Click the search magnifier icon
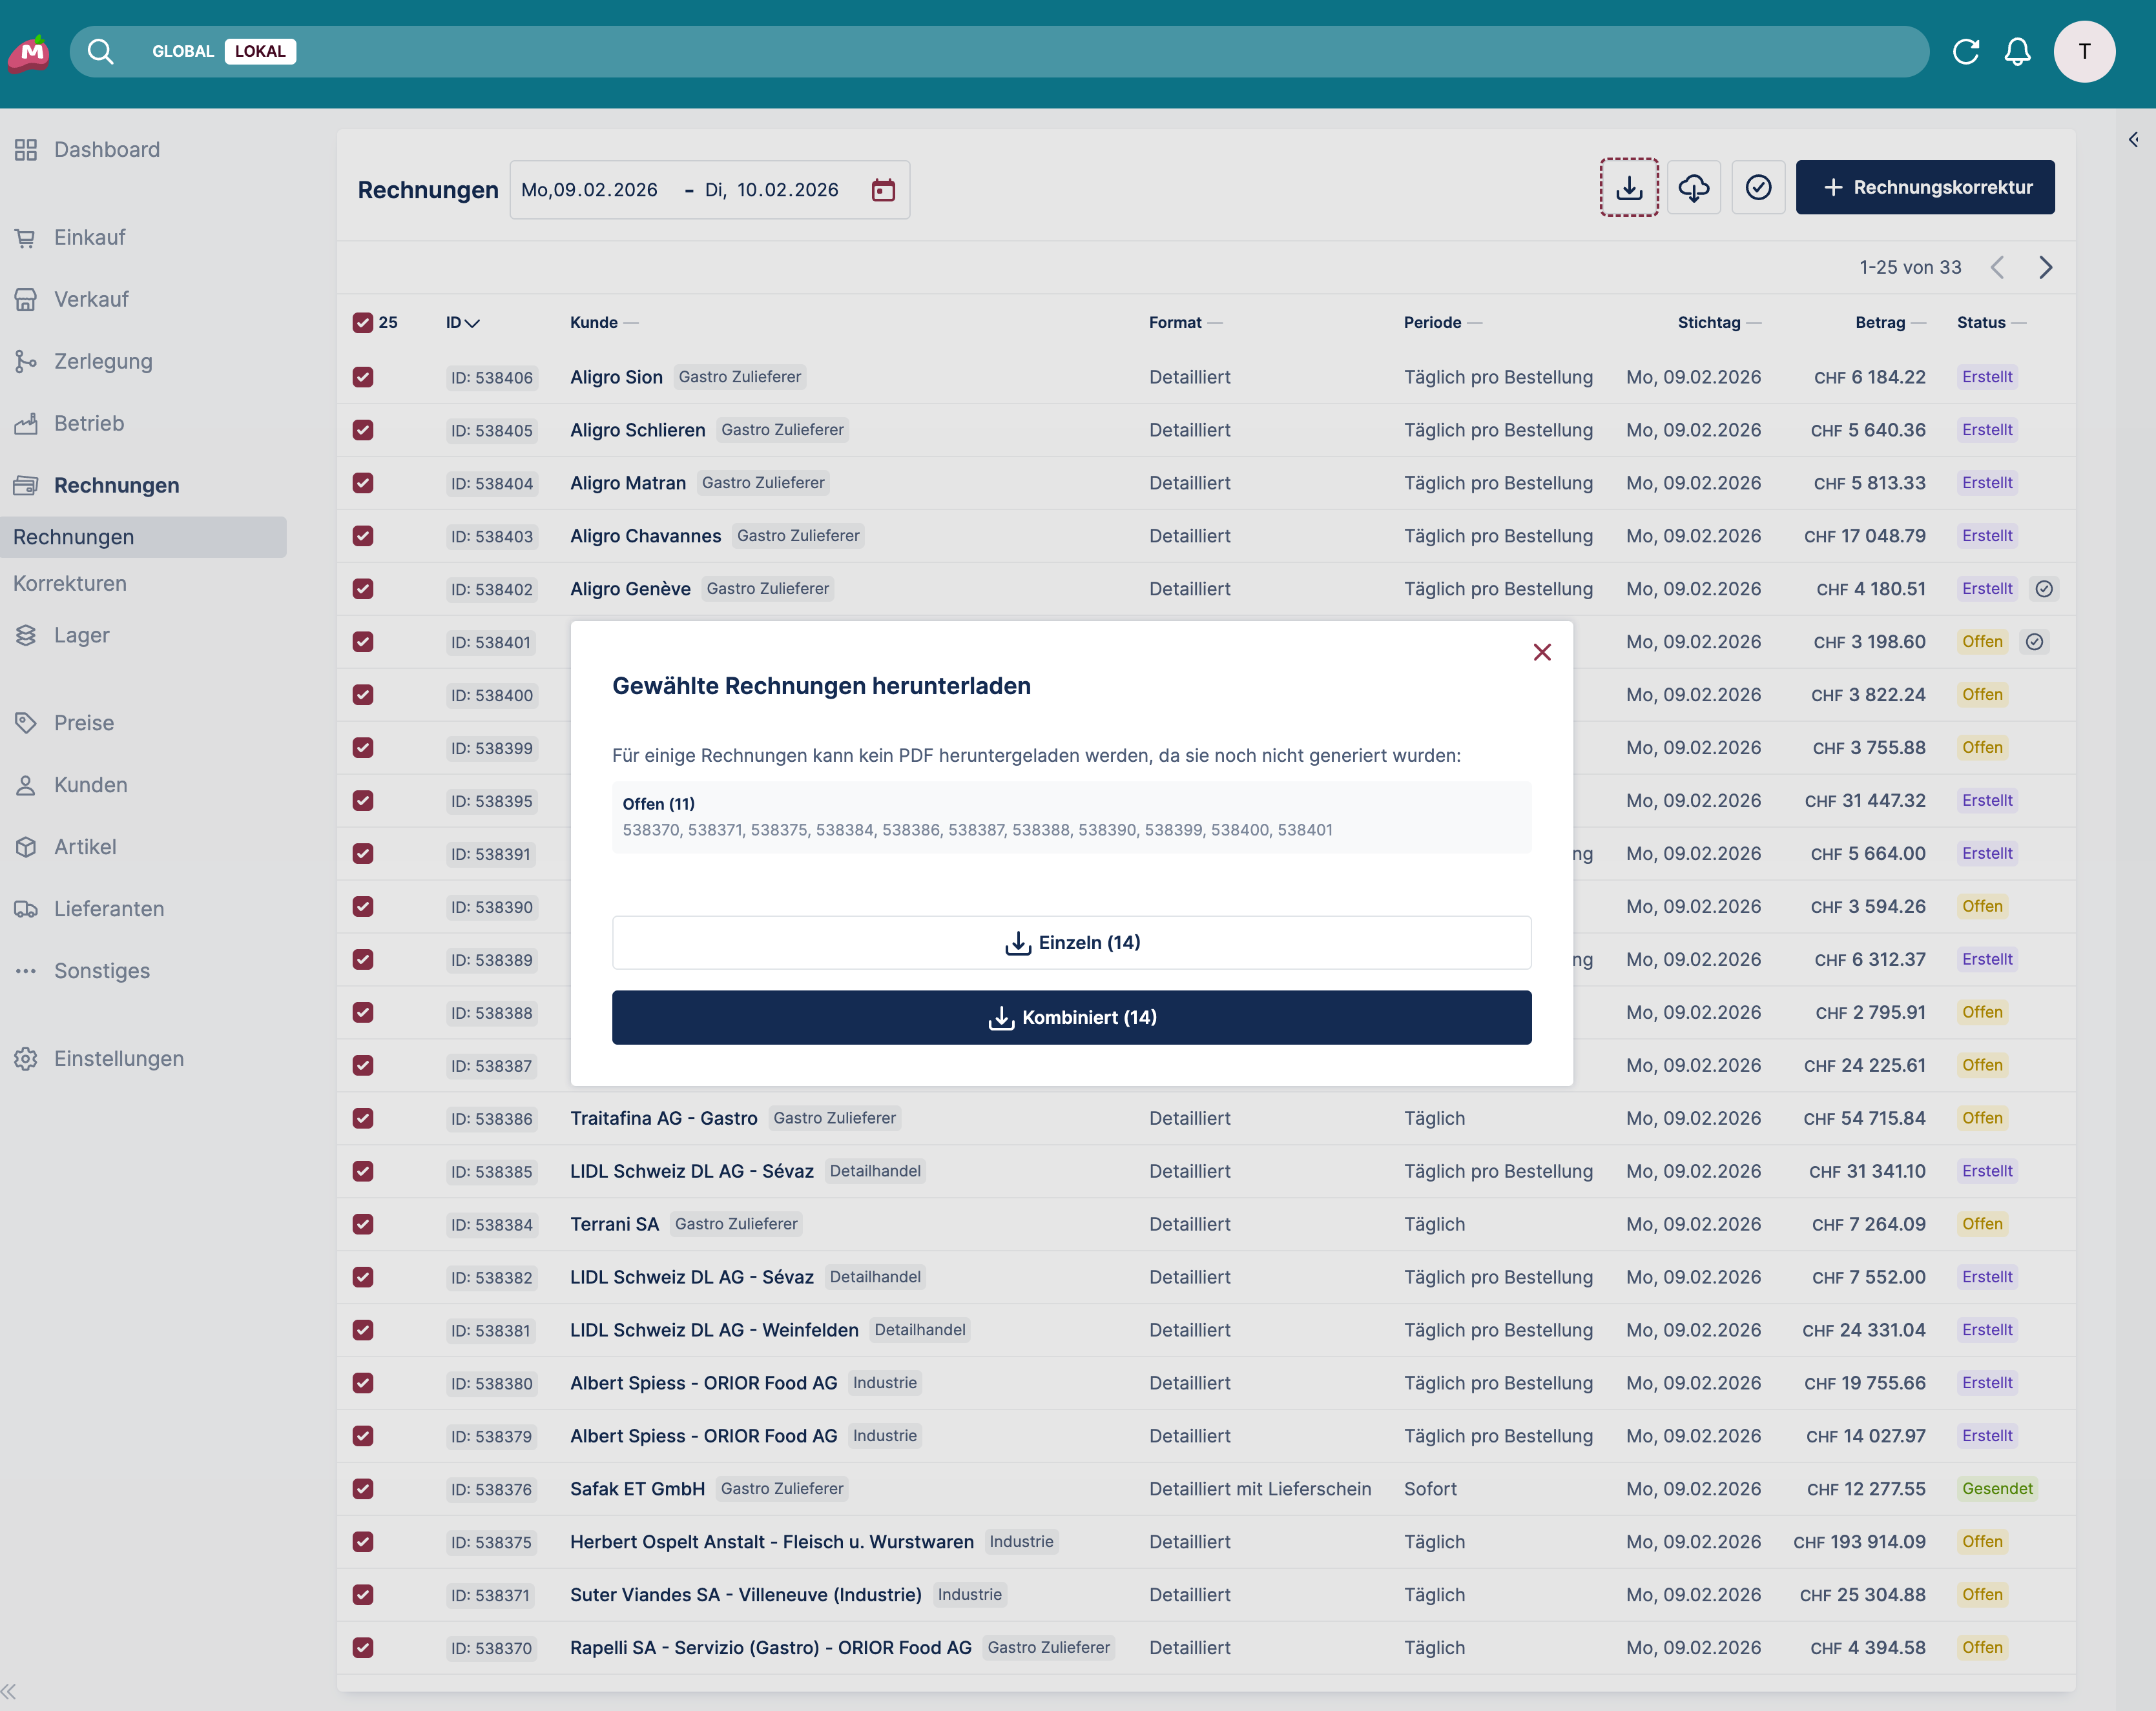Screen dimensions: 2156x1711 click(x=100, y=52)
